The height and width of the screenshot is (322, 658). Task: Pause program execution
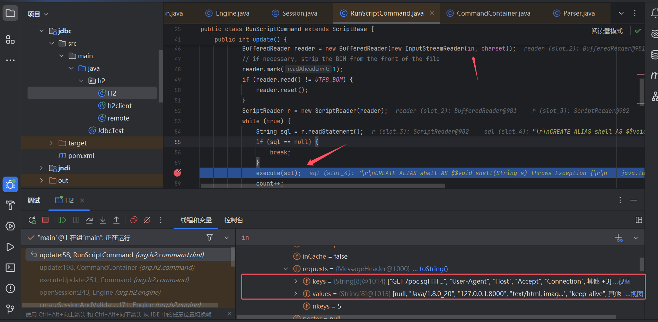[76, 220]
